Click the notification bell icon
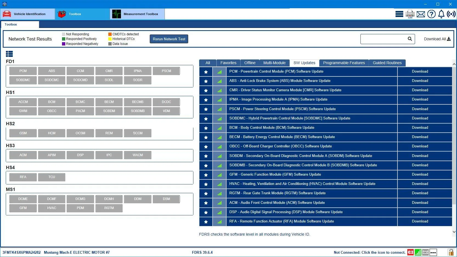 [x=441, y=14]
